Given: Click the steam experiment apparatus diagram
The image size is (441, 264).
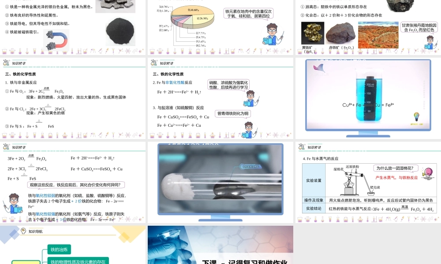Looking at the screenshot, I should 356,180.
